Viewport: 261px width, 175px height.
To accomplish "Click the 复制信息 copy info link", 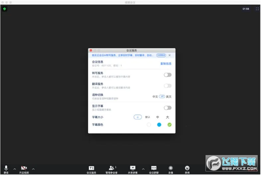I will point(166,63).
